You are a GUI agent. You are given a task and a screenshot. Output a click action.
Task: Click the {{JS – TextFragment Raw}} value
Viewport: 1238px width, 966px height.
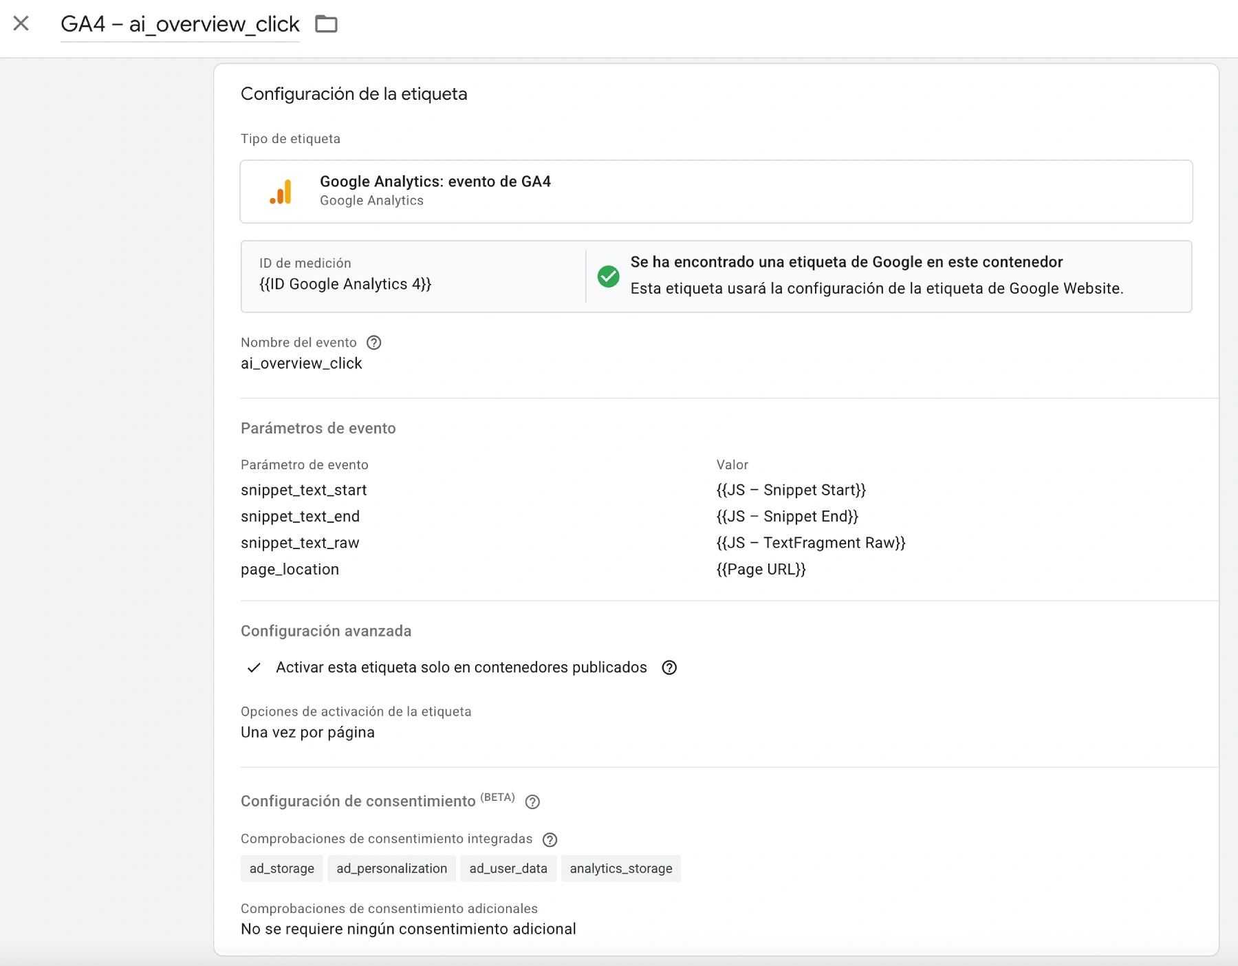click(x=810, y=543)
